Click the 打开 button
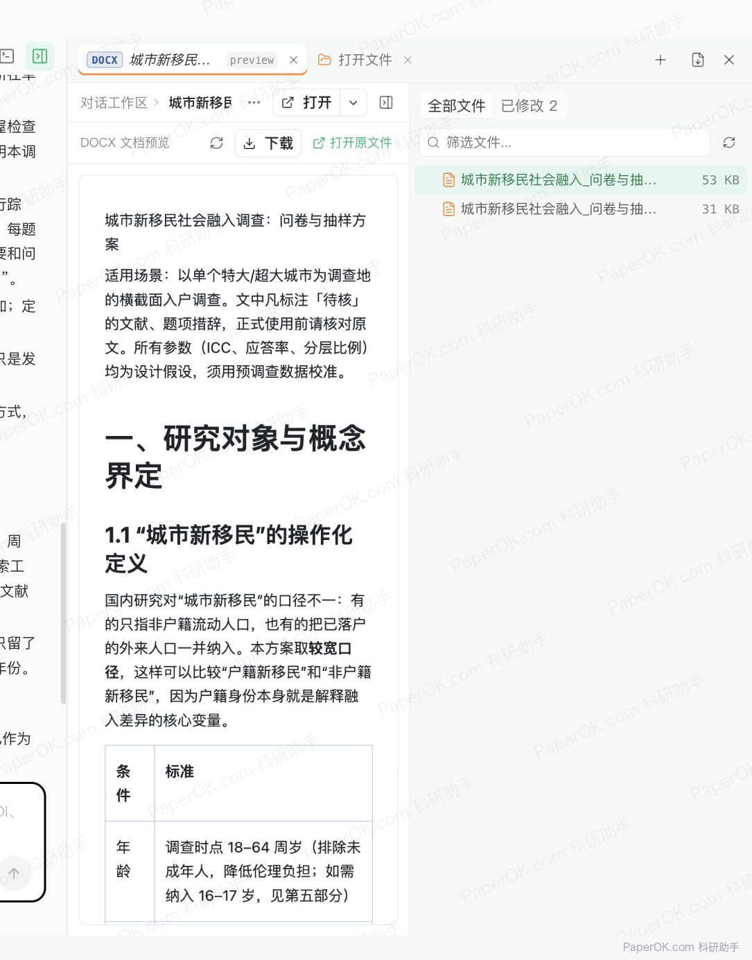 tap(306, 103)
